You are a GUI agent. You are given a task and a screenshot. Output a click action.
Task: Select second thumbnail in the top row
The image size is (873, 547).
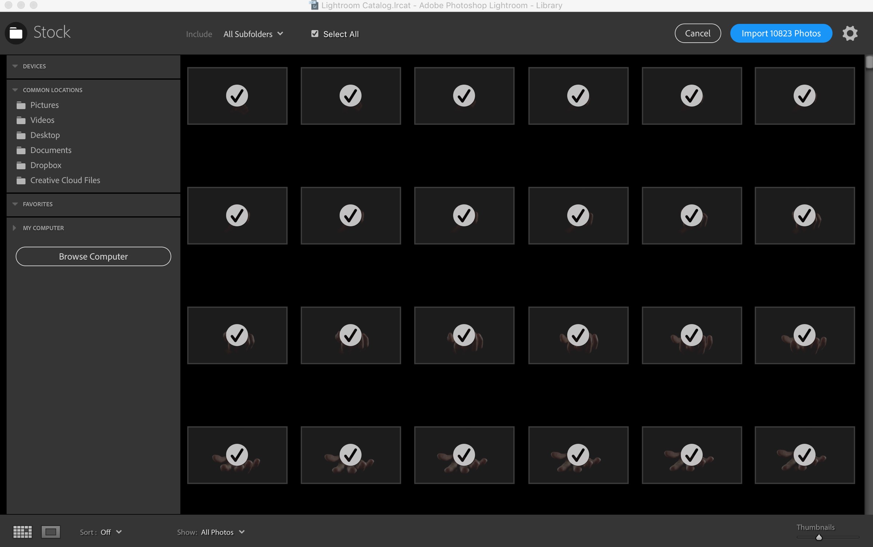pyautogui.click(x=351, y=96)
